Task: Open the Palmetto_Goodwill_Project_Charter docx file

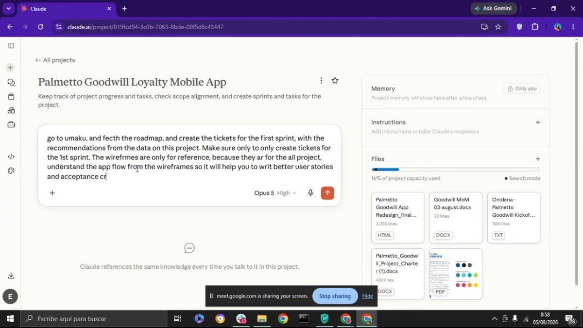Action: (x=397, y=274)
